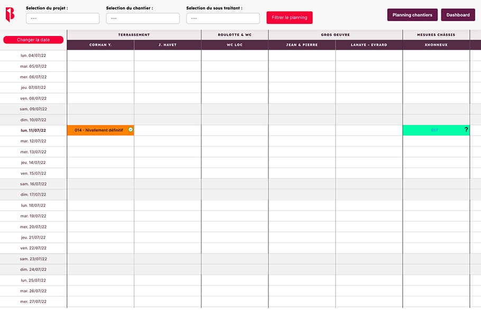Select the green '017' task block
481x316 pixels.
[x=433, y=130]
